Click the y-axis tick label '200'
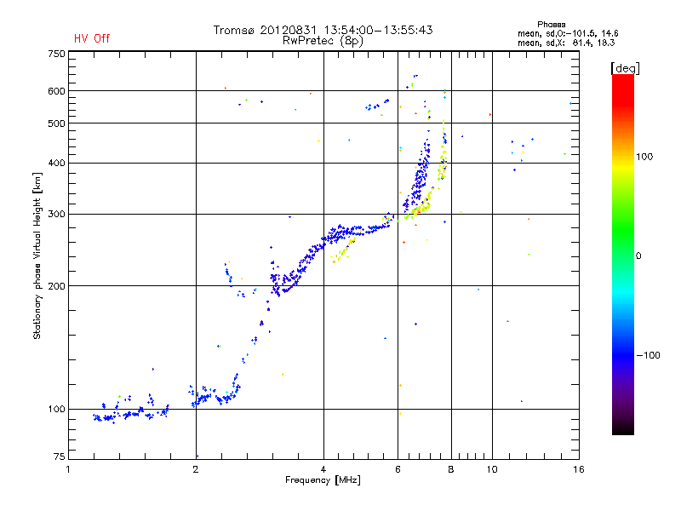The height and width of the screenshot is (511, 681). 56,286
